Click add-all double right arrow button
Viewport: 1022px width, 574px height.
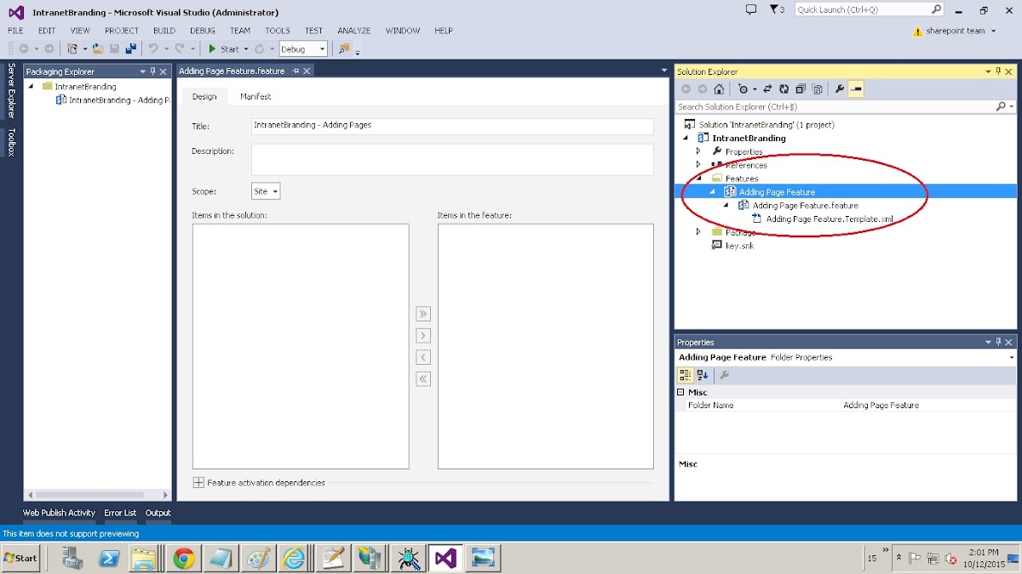tap(423, 314)
